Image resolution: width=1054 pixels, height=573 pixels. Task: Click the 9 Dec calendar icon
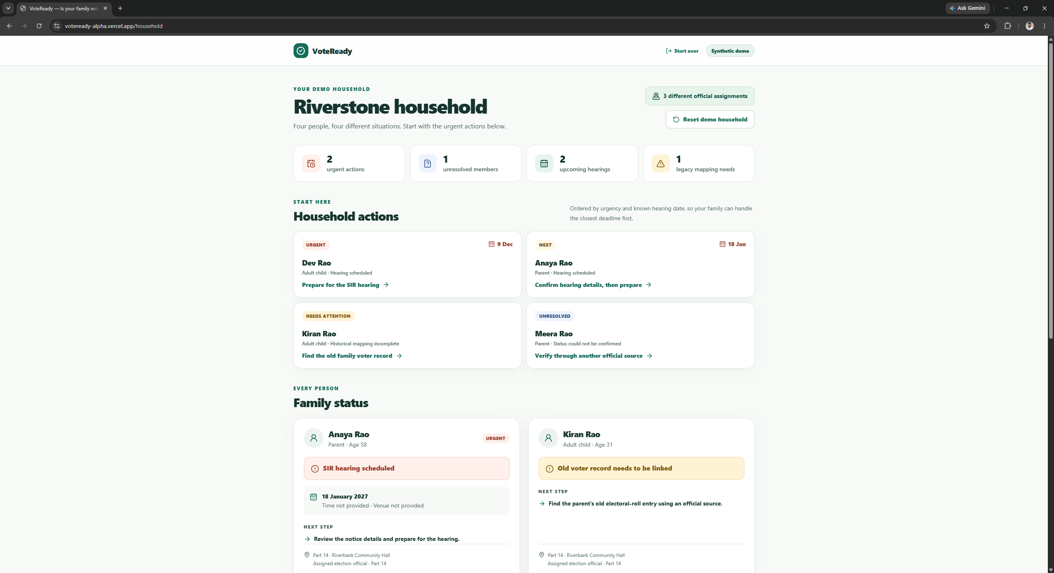(x=491, y=244)
